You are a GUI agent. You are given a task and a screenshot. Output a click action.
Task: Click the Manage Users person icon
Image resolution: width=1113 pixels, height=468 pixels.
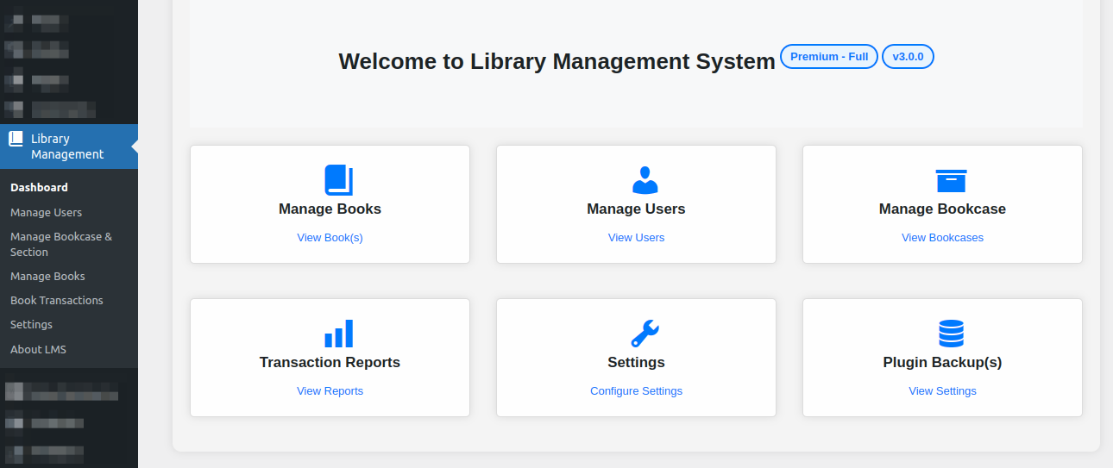tap(645, 180)
